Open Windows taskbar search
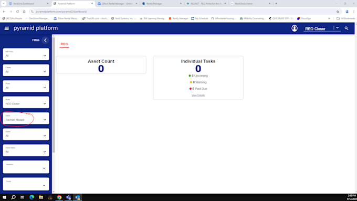This screenshot has height=201, width=357. pyautogui.click(x=14, y=197)
